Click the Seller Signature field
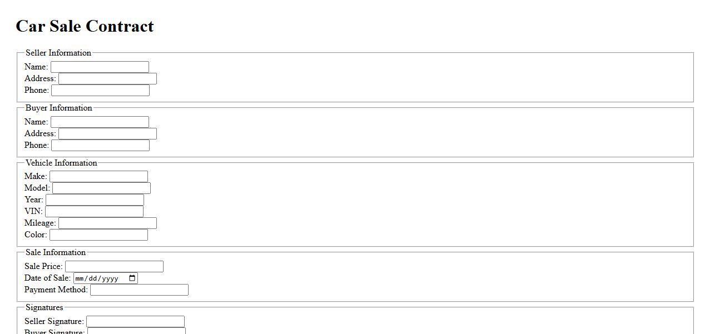The height and width of the screenshot is (334, 711). 135,322
